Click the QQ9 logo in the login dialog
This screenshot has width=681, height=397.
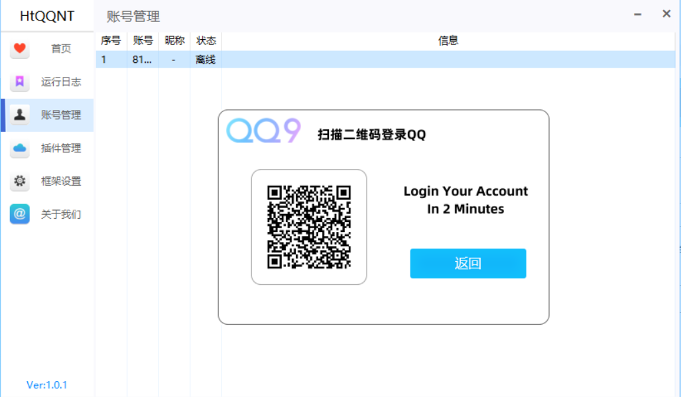click(x=263, y=130)
